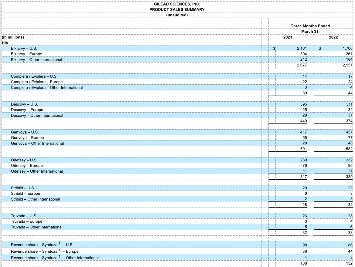The height and width of the screenshot is (267, 355).
Task: Click Descovy 2022 subtotal 374
Action: click(349, 121)
